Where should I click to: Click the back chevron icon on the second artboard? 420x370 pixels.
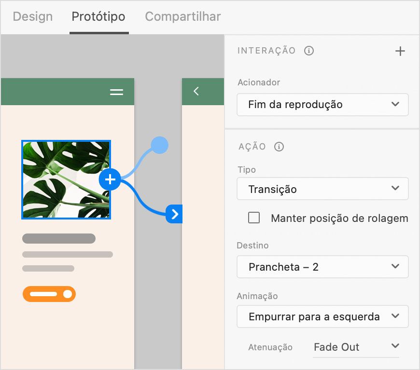click(196, 91)
